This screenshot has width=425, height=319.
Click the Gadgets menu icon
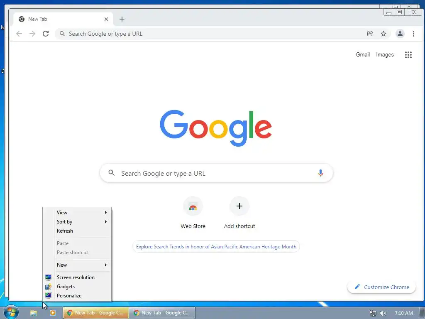48,287
